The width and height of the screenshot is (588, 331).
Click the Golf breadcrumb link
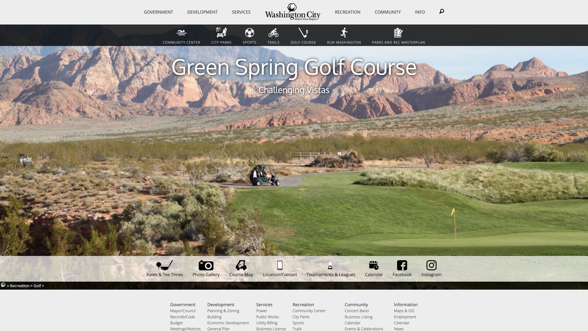(37, 286)
